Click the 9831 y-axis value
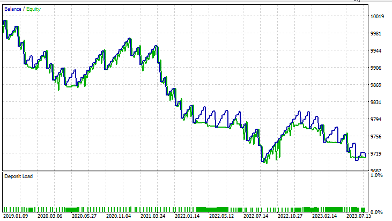The width and height of the screenshot is (392, 221). click(376, 102)
